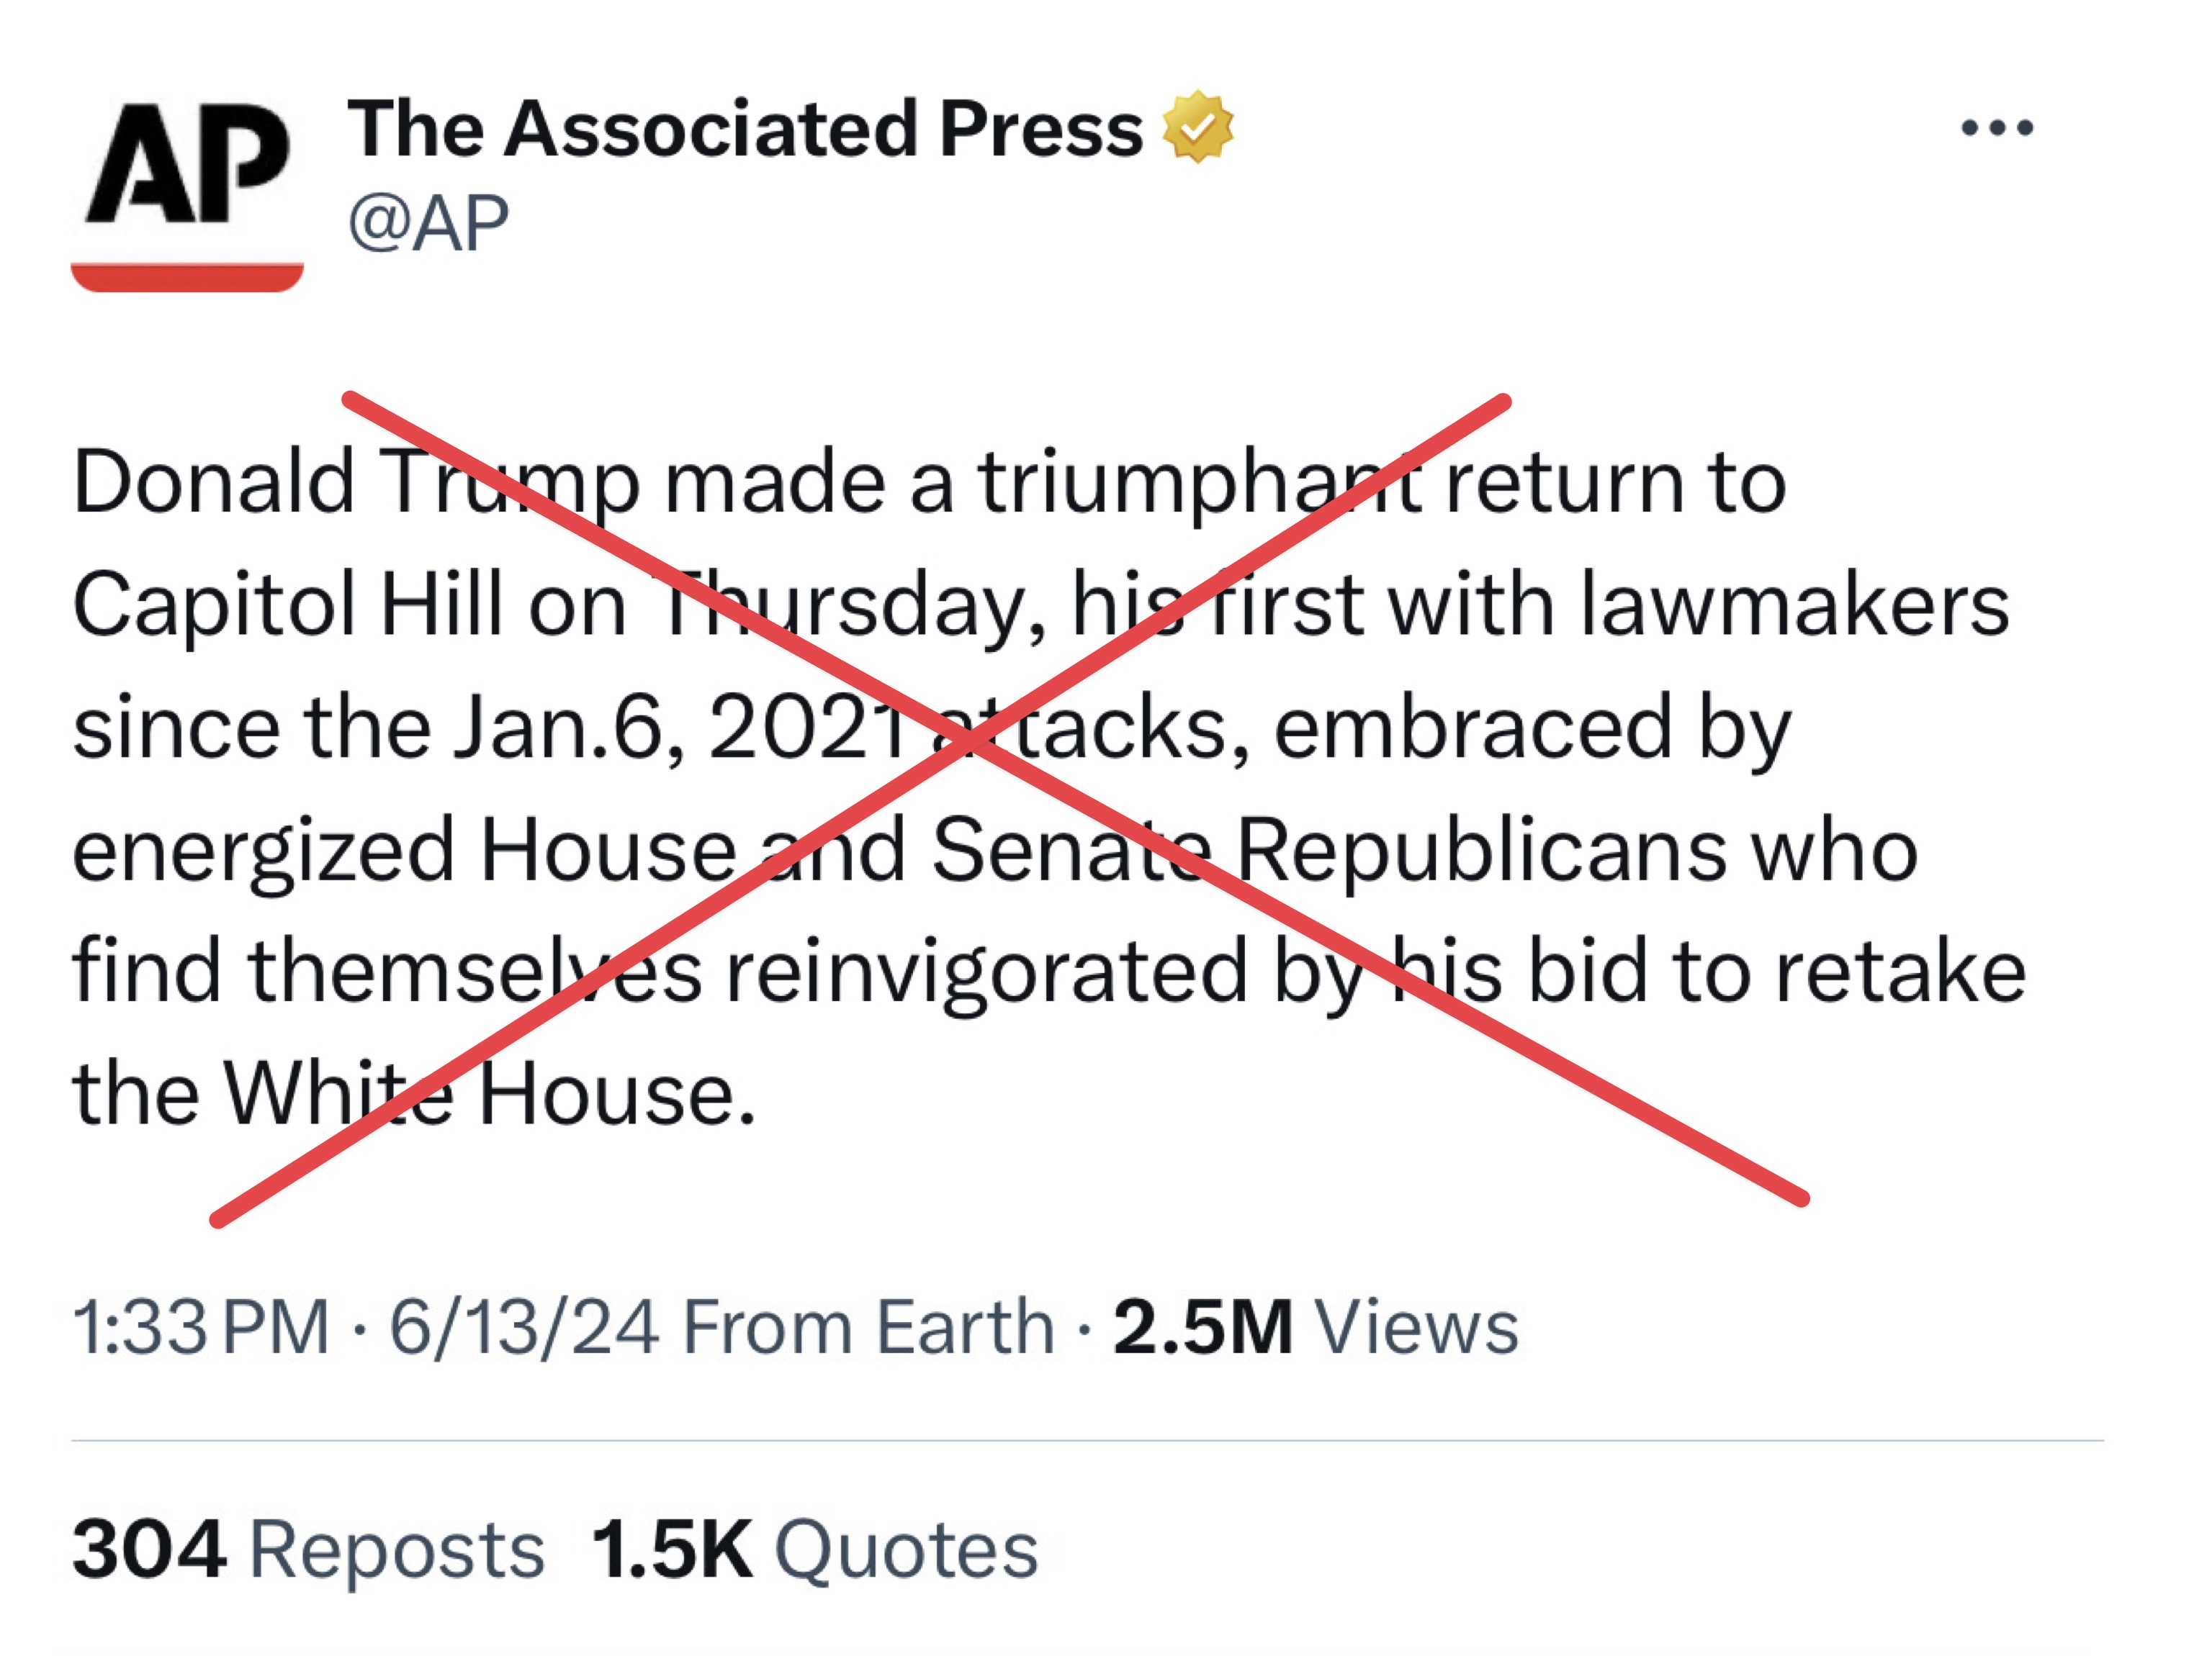Select the 6/13/24 post date
The height and width of the screenshot is (1656, 2212).
[524, 1327]
